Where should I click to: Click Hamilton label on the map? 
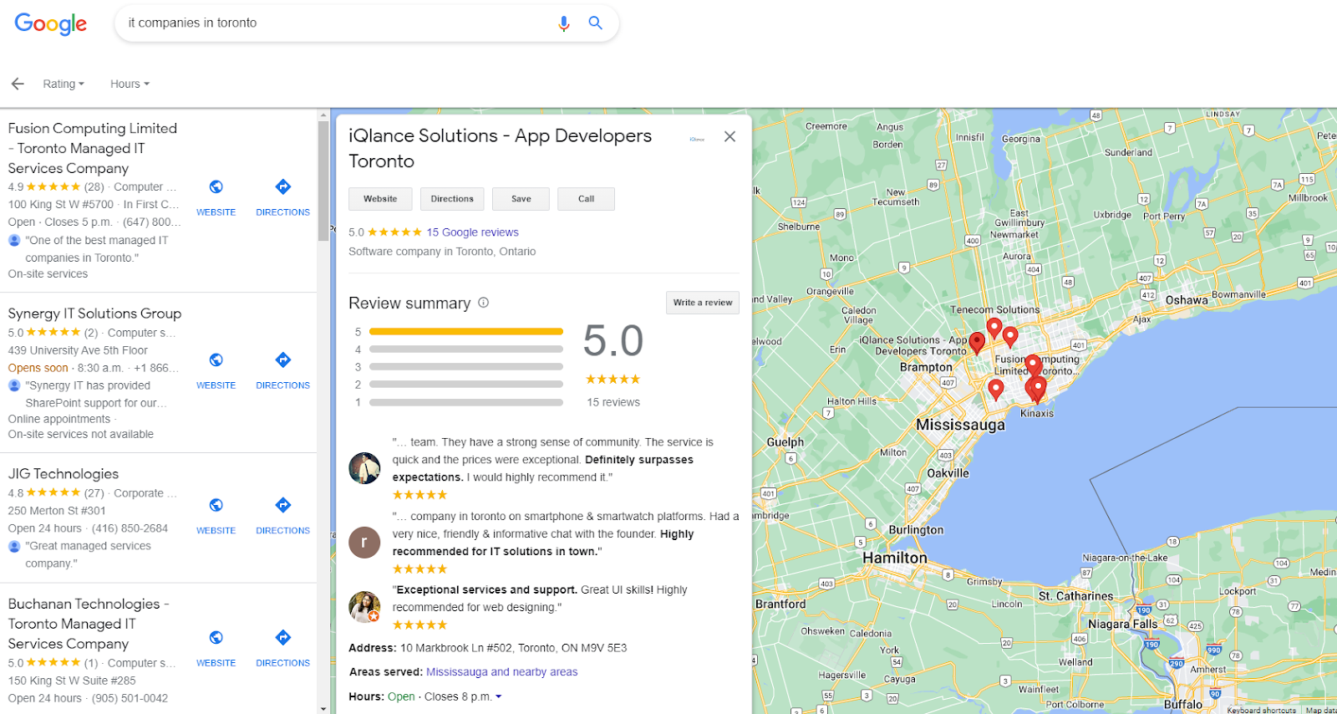[x=895, y=558]
